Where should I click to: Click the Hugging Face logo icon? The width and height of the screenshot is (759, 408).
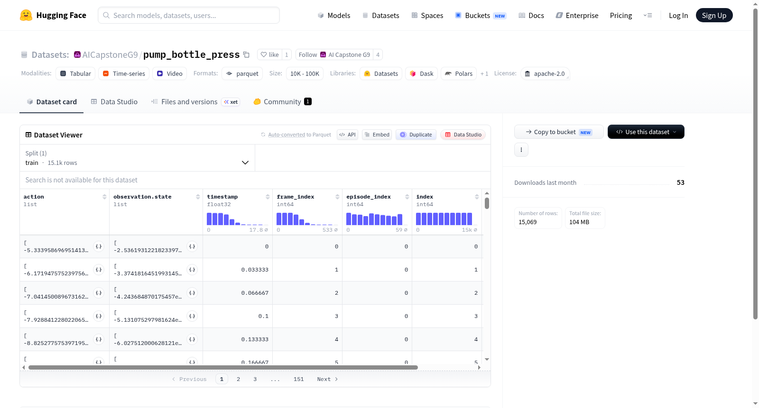(26, 15)
